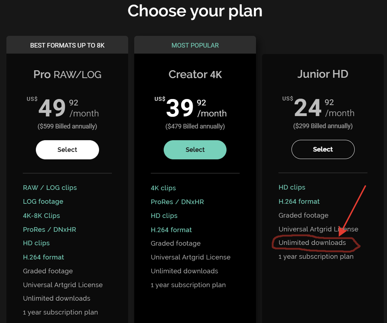Click the BEST FORMATS UP TO 8K banner

click(67, 45)
